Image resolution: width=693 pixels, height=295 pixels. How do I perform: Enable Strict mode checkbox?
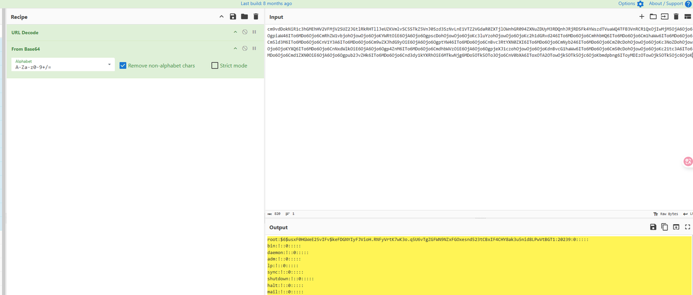tap(215, 65)
